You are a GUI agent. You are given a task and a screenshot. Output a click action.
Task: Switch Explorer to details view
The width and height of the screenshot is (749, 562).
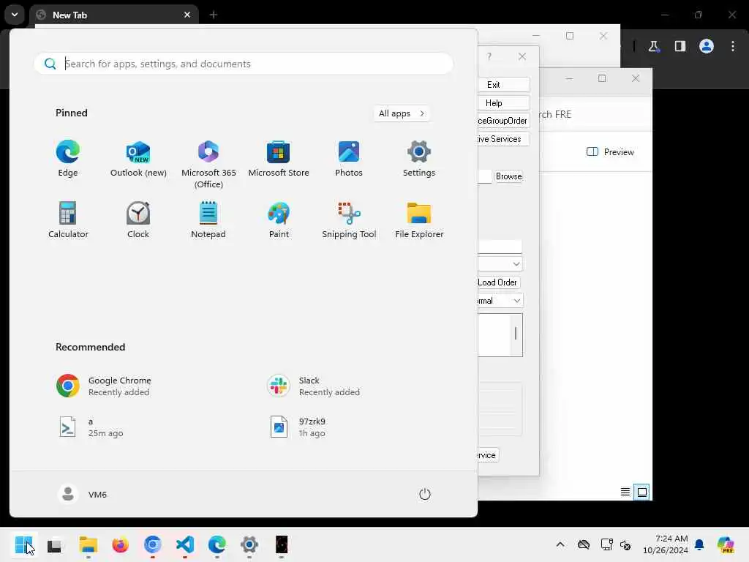625,492
